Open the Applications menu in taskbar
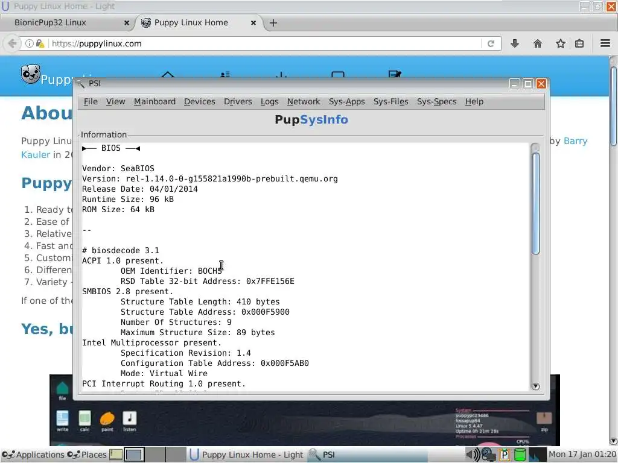 33,455
